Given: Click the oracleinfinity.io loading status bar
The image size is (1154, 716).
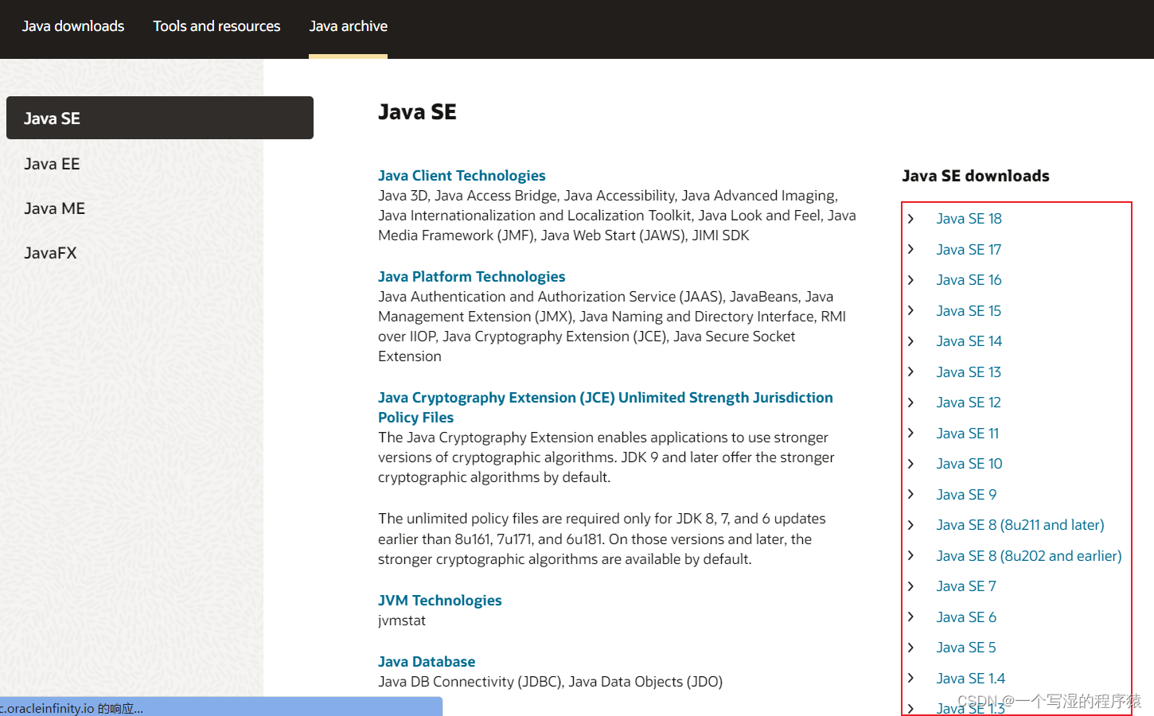Looking at the screenshot, I should tap(221, 706).
